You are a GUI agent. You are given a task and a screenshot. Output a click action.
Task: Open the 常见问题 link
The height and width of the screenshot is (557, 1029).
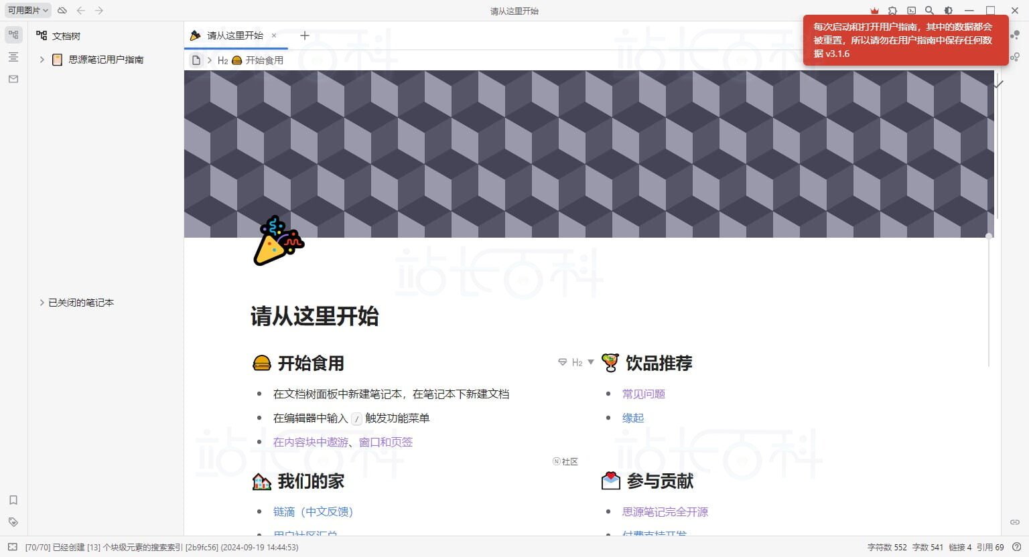(642, 394)
